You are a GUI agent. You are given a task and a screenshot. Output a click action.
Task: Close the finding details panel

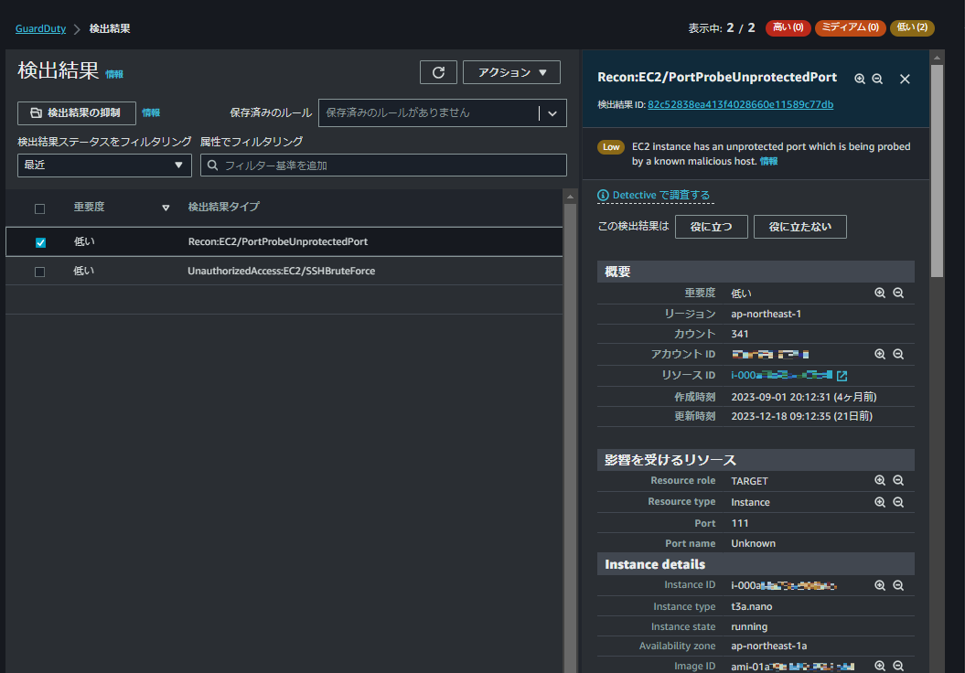pos(905,79)
